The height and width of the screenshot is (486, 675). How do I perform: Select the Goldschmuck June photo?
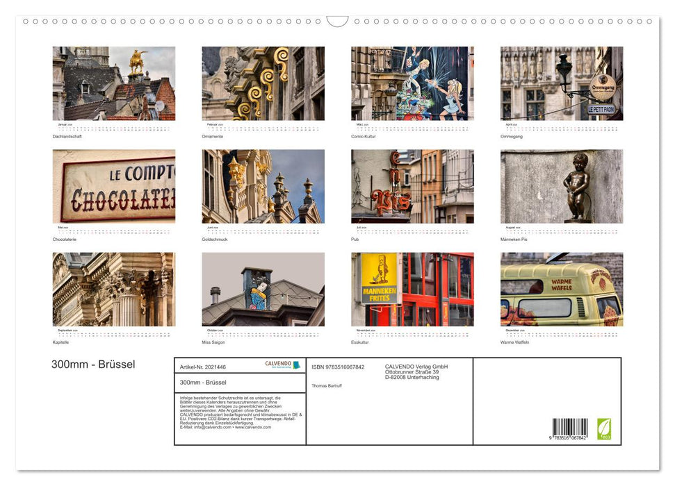point(263,186)
